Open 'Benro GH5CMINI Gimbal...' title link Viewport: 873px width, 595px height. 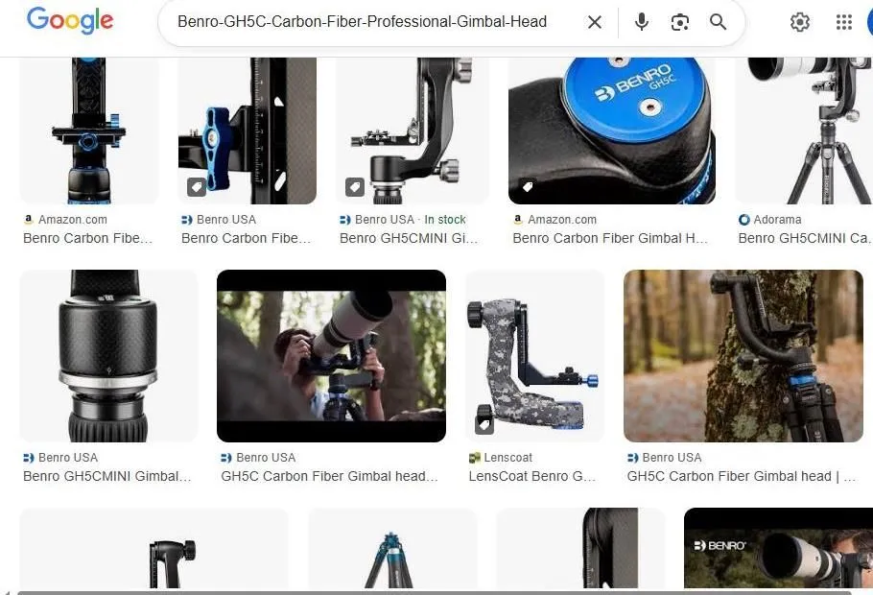[x=107, y=476]
